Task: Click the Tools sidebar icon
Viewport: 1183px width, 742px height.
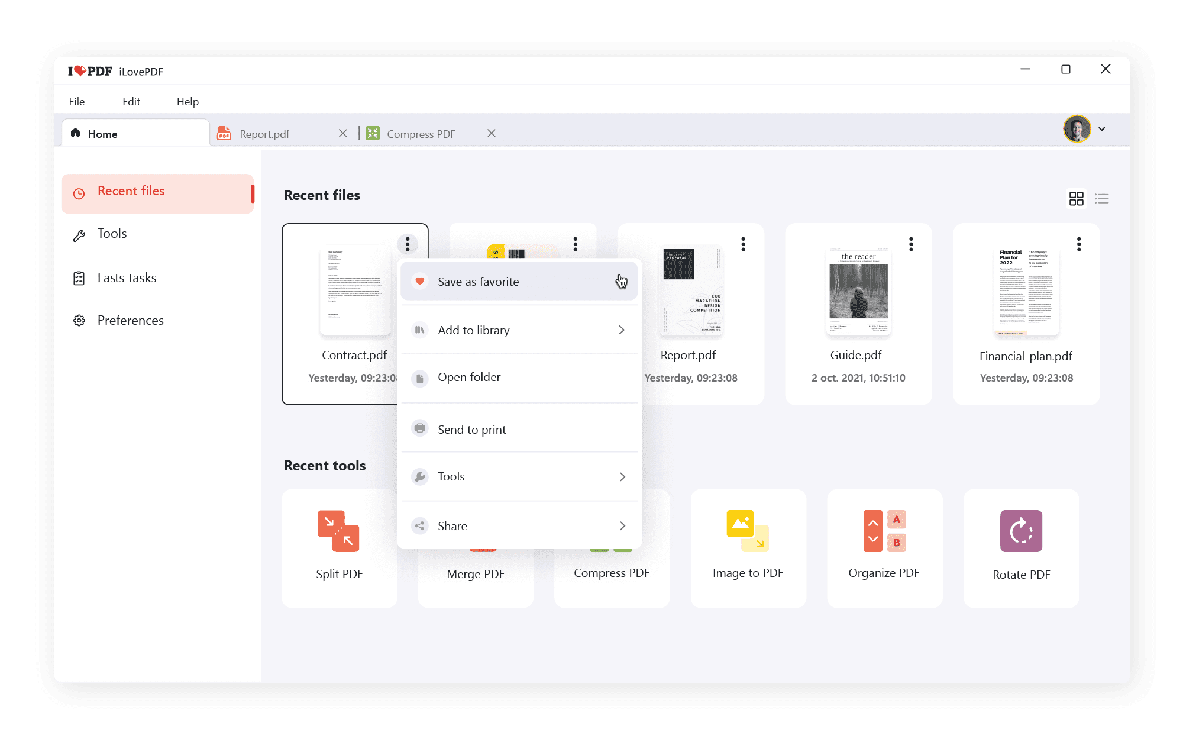Action: click(79, 233)
